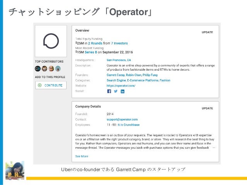Click the plus icon in Contribute button
This screenshot has height=185, width=247.
[x=40, y=85]
